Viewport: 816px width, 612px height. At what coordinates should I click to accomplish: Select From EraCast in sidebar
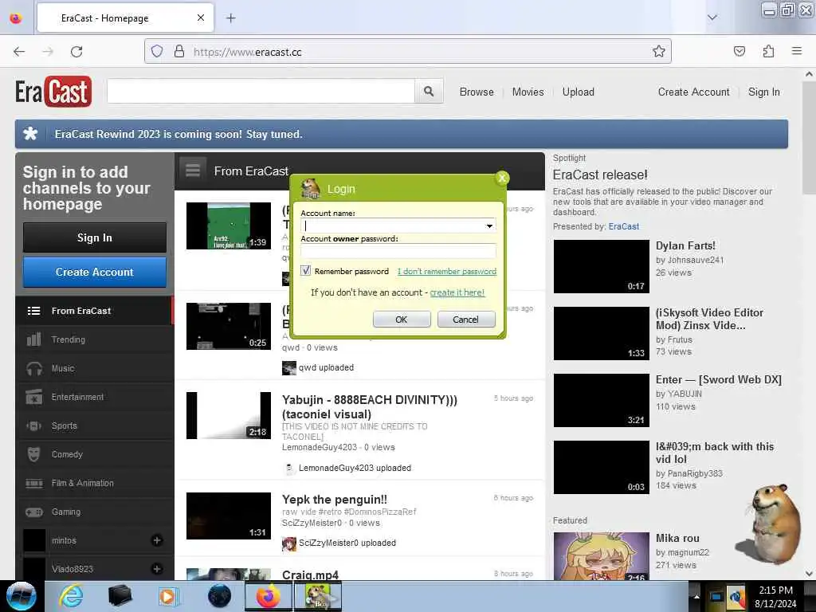click(x=95, y=311)
